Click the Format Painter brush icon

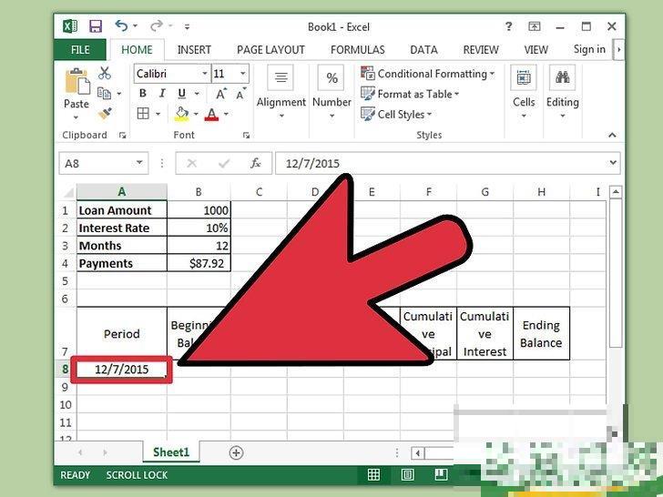coord(105,114)
